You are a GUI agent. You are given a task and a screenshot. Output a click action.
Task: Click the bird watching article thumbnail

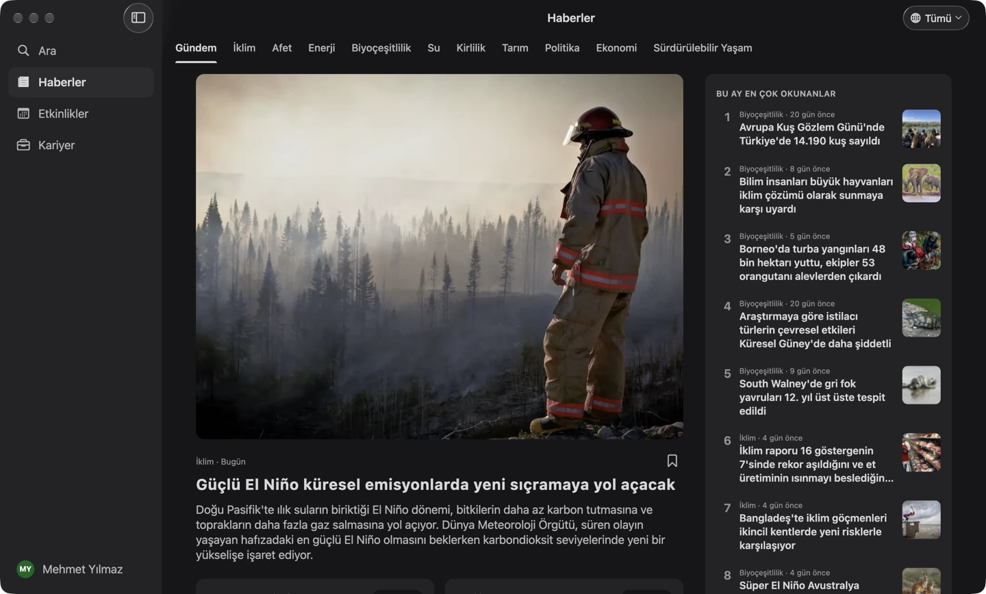pyautogui.click(x=922, y=129)
